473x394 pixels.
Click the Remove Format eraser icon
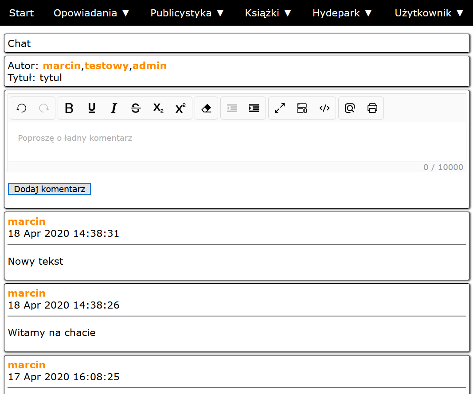coord(206,108)
